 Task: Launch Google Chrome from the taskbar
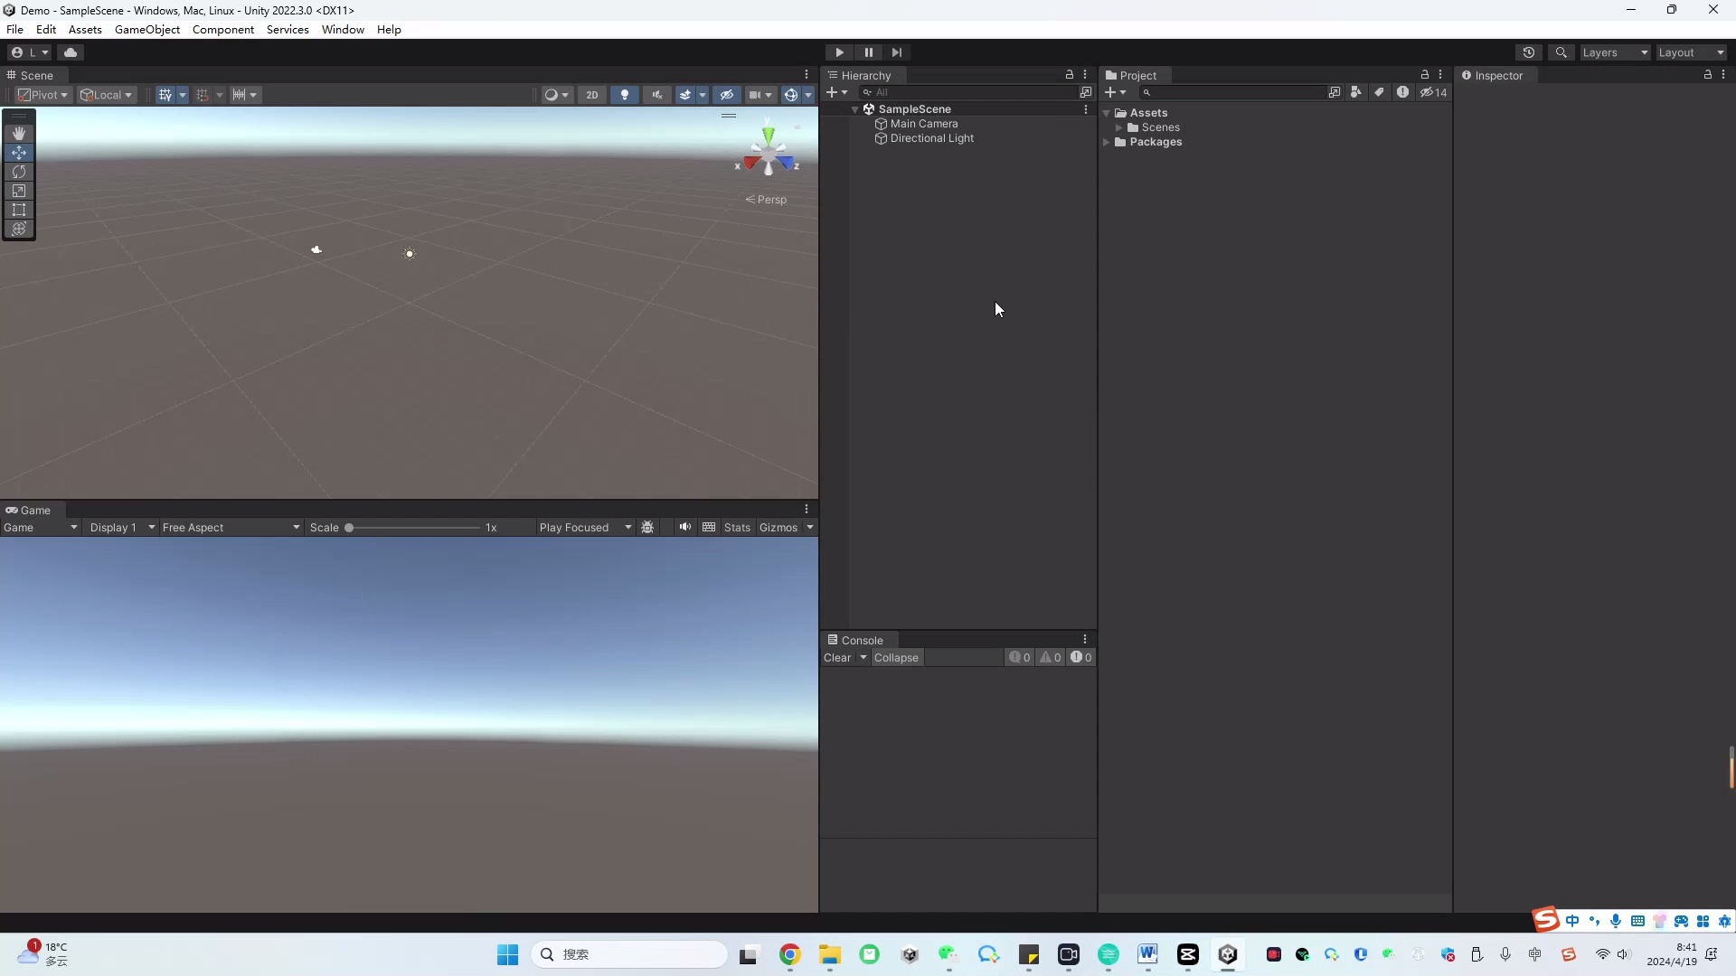coord(789,954)
